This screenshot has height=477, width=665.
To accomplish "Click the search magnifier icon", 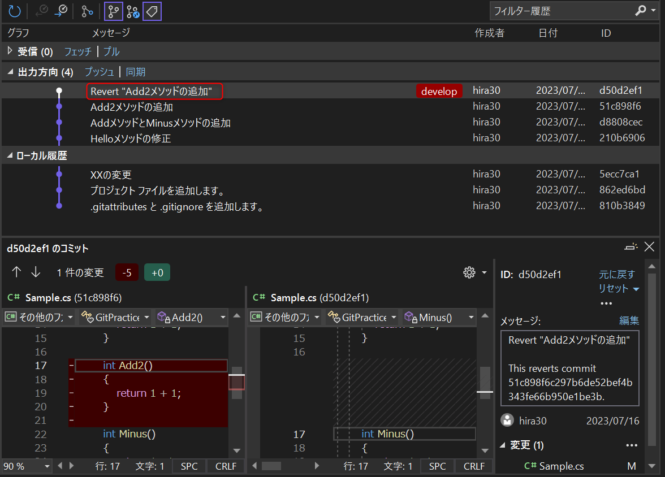I will pos(640,11).
